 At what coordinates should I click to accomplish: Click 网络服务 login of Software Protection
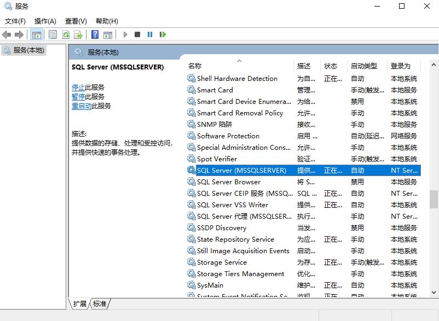pyautogui.click(x=404, y=136)
